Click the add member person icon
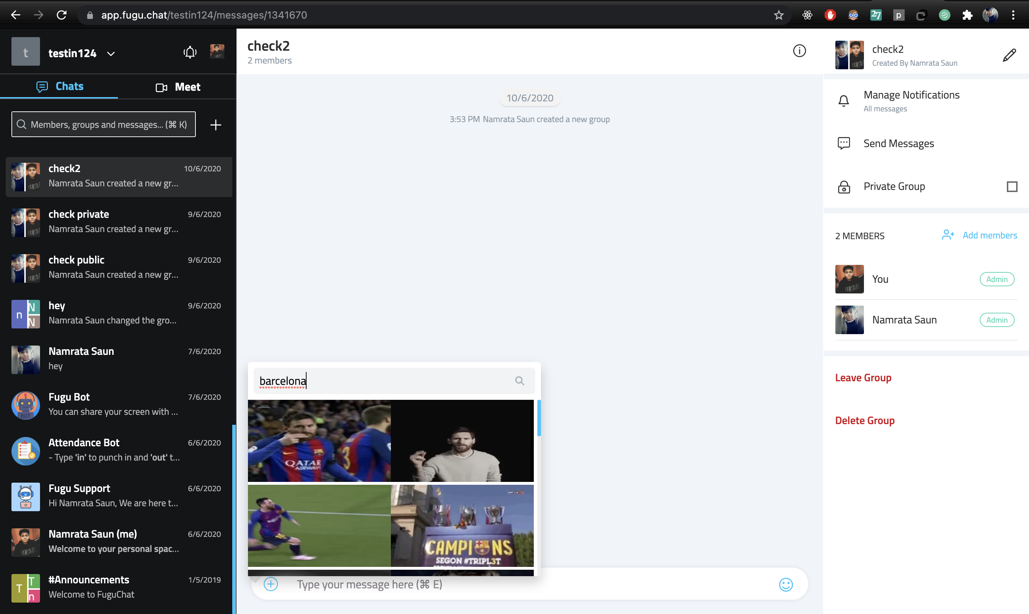1029x614 pixels. click(948, 235)
